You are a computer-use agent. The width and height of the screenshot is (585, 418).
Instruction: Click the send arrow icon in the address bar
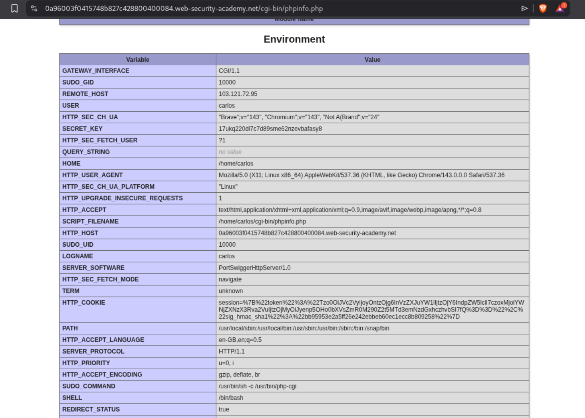pyautogui.click(x=524, y=8)
